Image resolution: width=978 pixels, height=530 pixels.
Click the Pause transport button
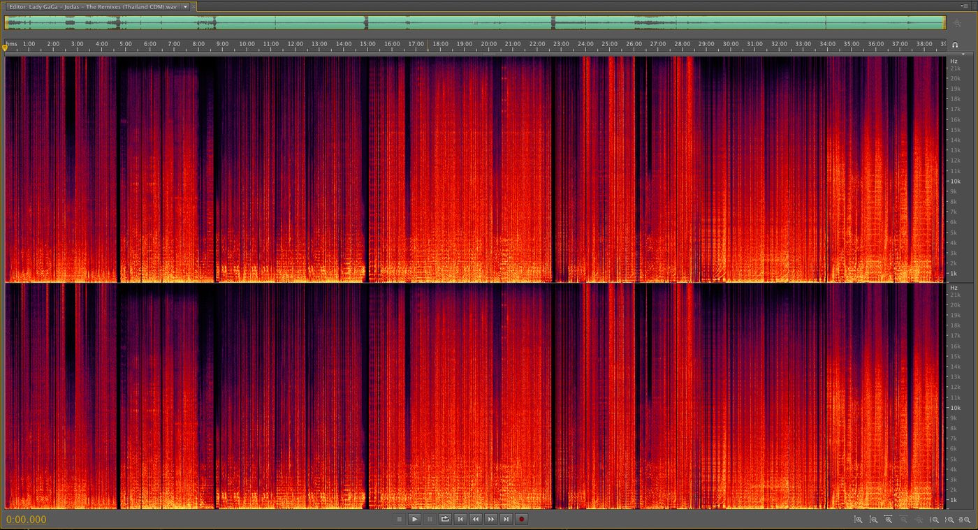[x=430, y=519]
